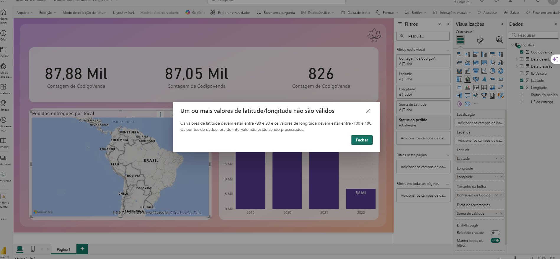Viewport: 560px width, 259px height.
Task: Close the latitude/longitude warning with X
Action: 368,111
